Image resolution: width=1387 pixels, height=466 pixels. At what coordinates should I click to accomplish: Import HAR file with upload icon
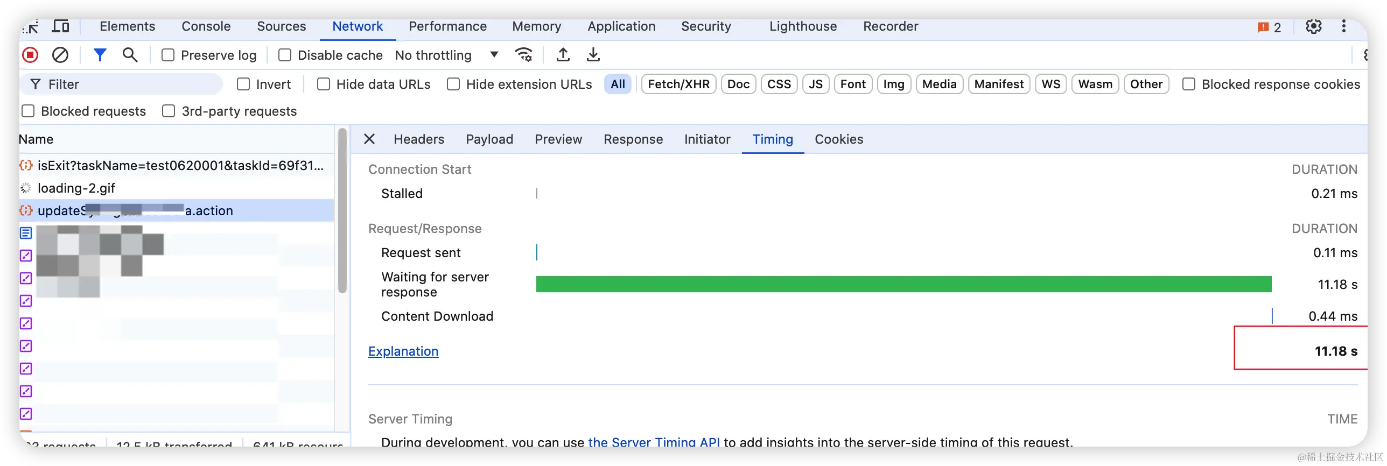pyautogui.click(x=563, y=55)
